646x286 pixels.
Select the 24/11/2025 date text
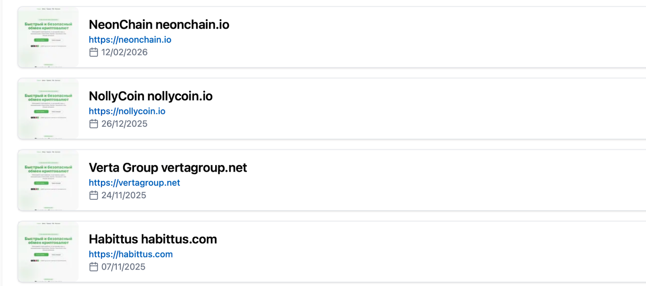124,195
